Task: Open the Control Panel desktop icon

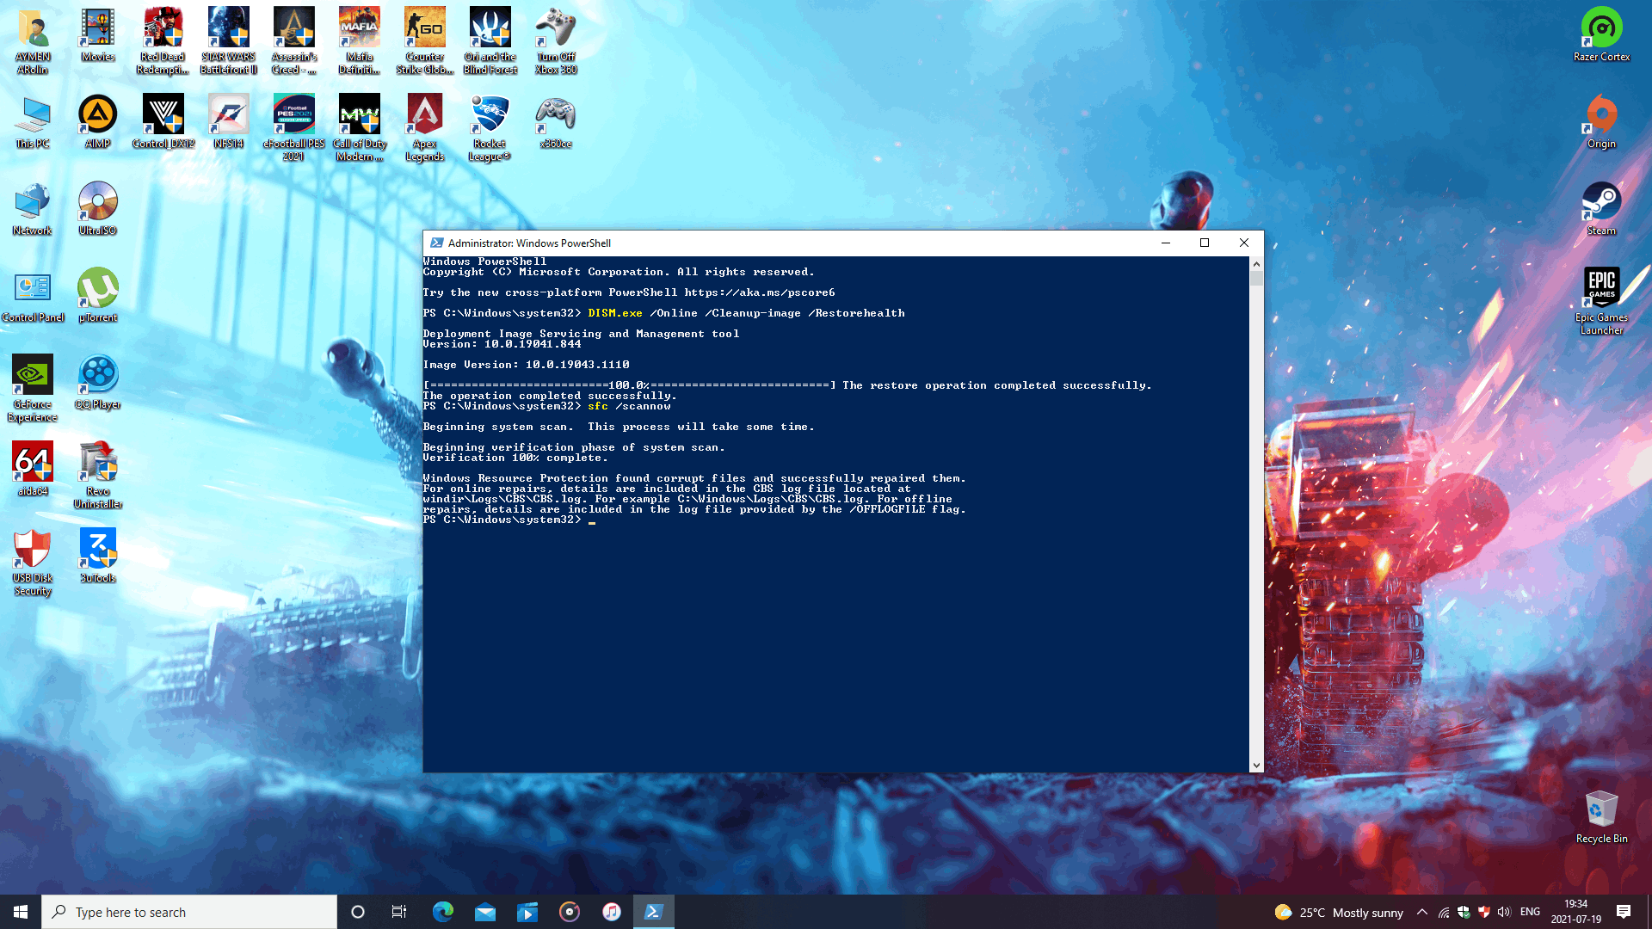Action: pos(33,294)
